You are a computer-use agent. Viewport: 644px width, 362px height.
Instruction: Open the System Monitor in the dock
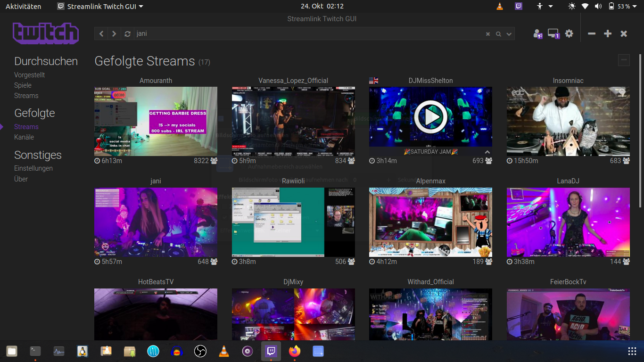59,351
